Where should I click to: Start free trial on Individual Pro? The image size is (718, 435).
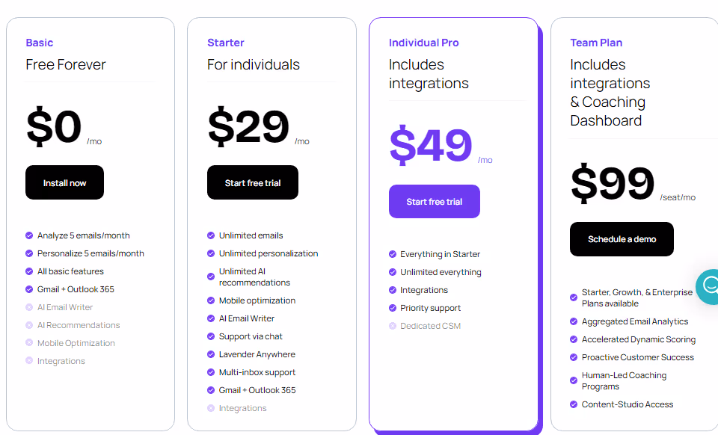(434, 201)
